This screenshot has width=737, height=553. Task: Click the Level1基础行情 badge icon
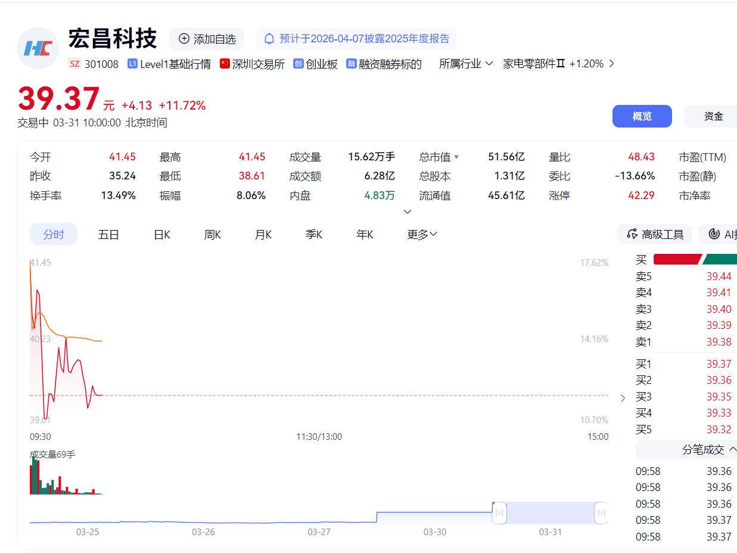pyautogui.click(x=132, y=64)
